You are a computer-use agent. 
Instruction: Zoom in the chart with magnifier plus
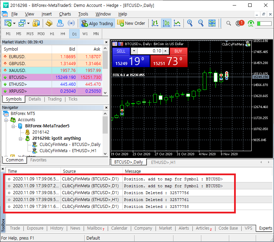click(190, 23)
